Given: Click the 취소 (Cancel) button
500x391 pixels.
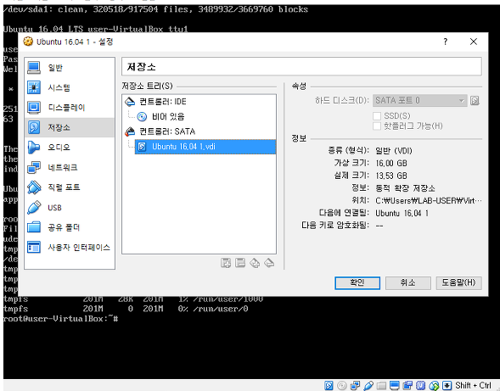Looking at the screenshot, I should (x=407, y=282).
